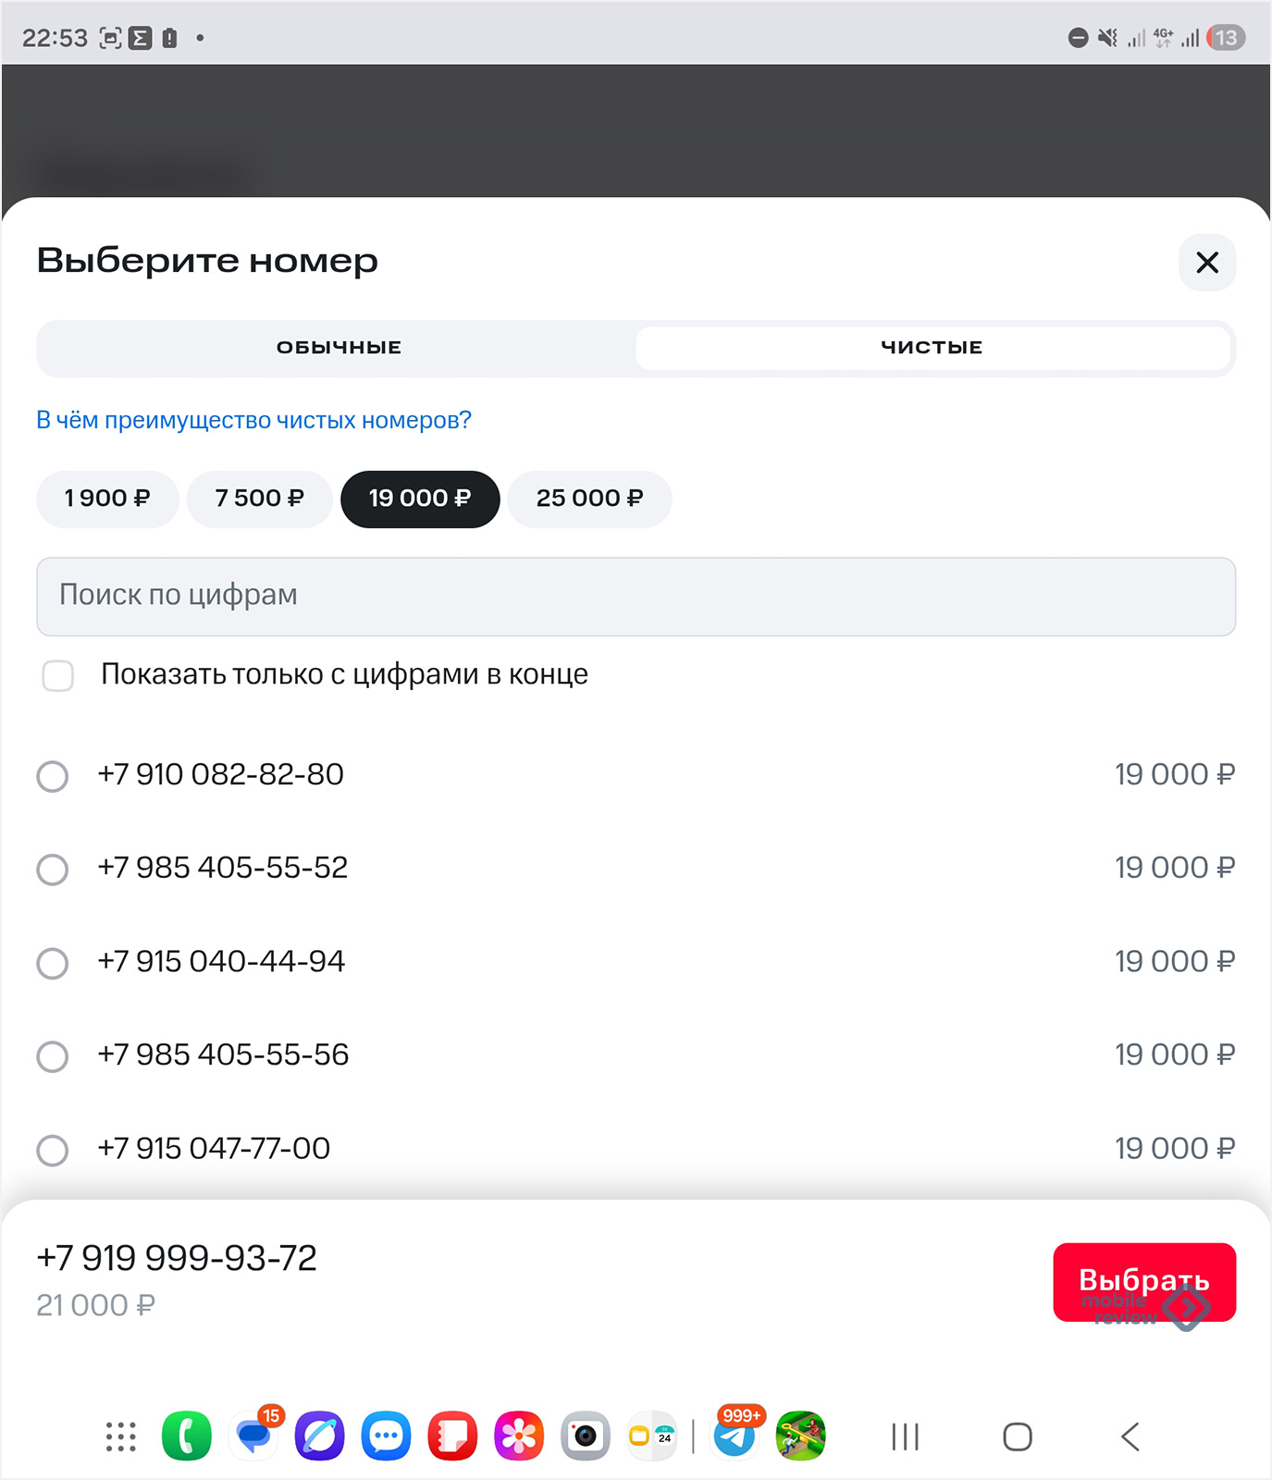Launch the Camera app icon
This screenshot has height=1480, width=1272.
click(x=585, y=1437)
